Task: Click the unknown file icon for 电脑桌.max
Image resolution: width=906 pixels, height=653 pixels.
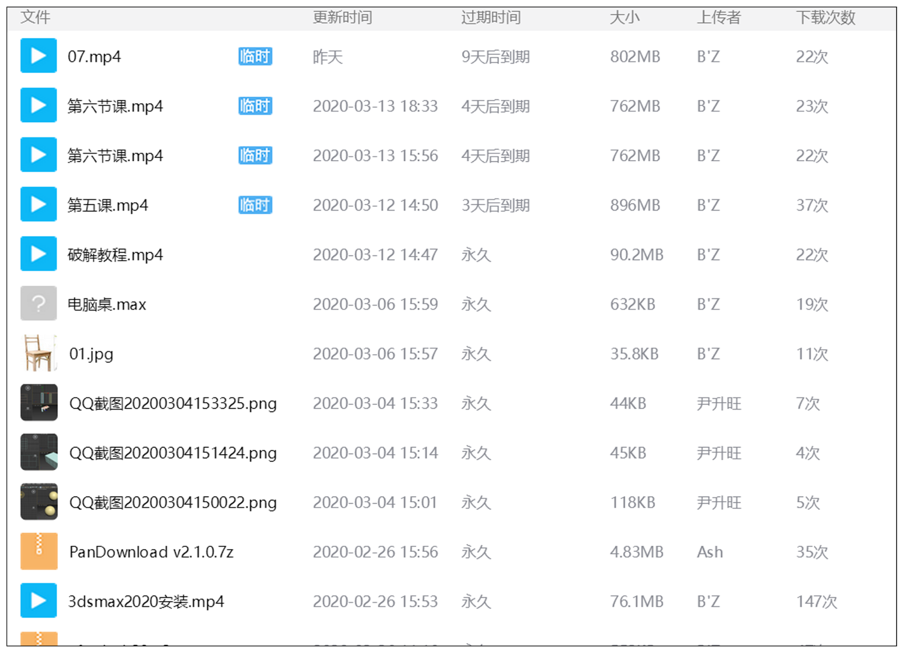Action: click(x=38, y=303)
